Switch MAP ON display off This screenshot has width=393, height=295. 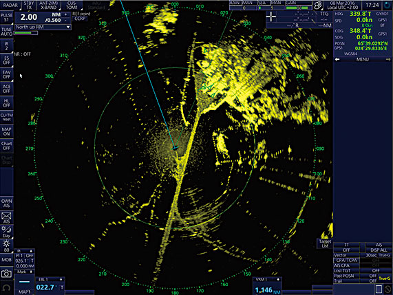(x=6, y=131)
